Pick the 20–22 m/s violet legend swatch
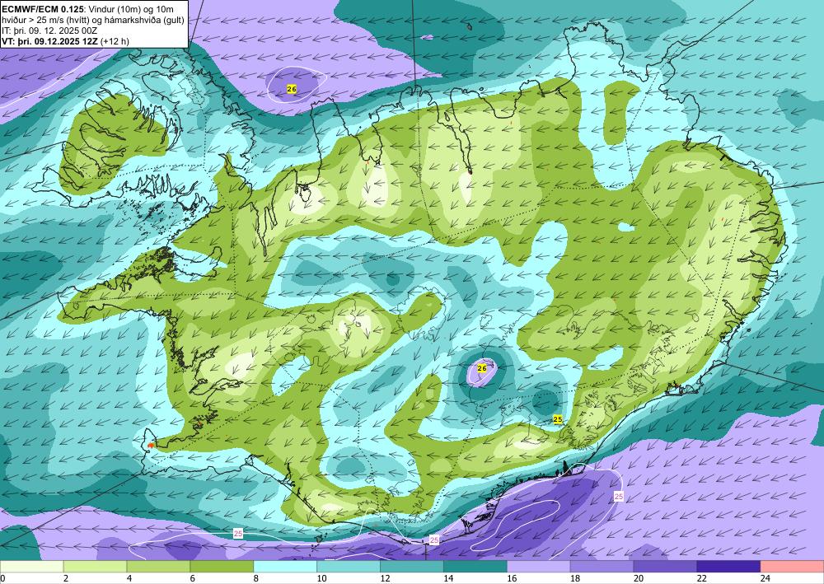Viewport: 824px width, 584px height. [665, 567]
